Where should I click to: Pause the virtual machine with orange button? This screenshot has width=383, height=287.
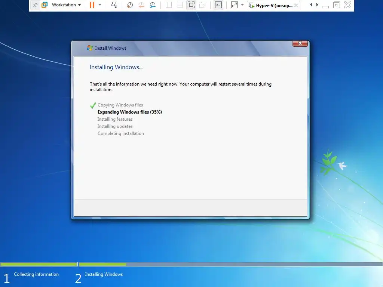(92, 5)
